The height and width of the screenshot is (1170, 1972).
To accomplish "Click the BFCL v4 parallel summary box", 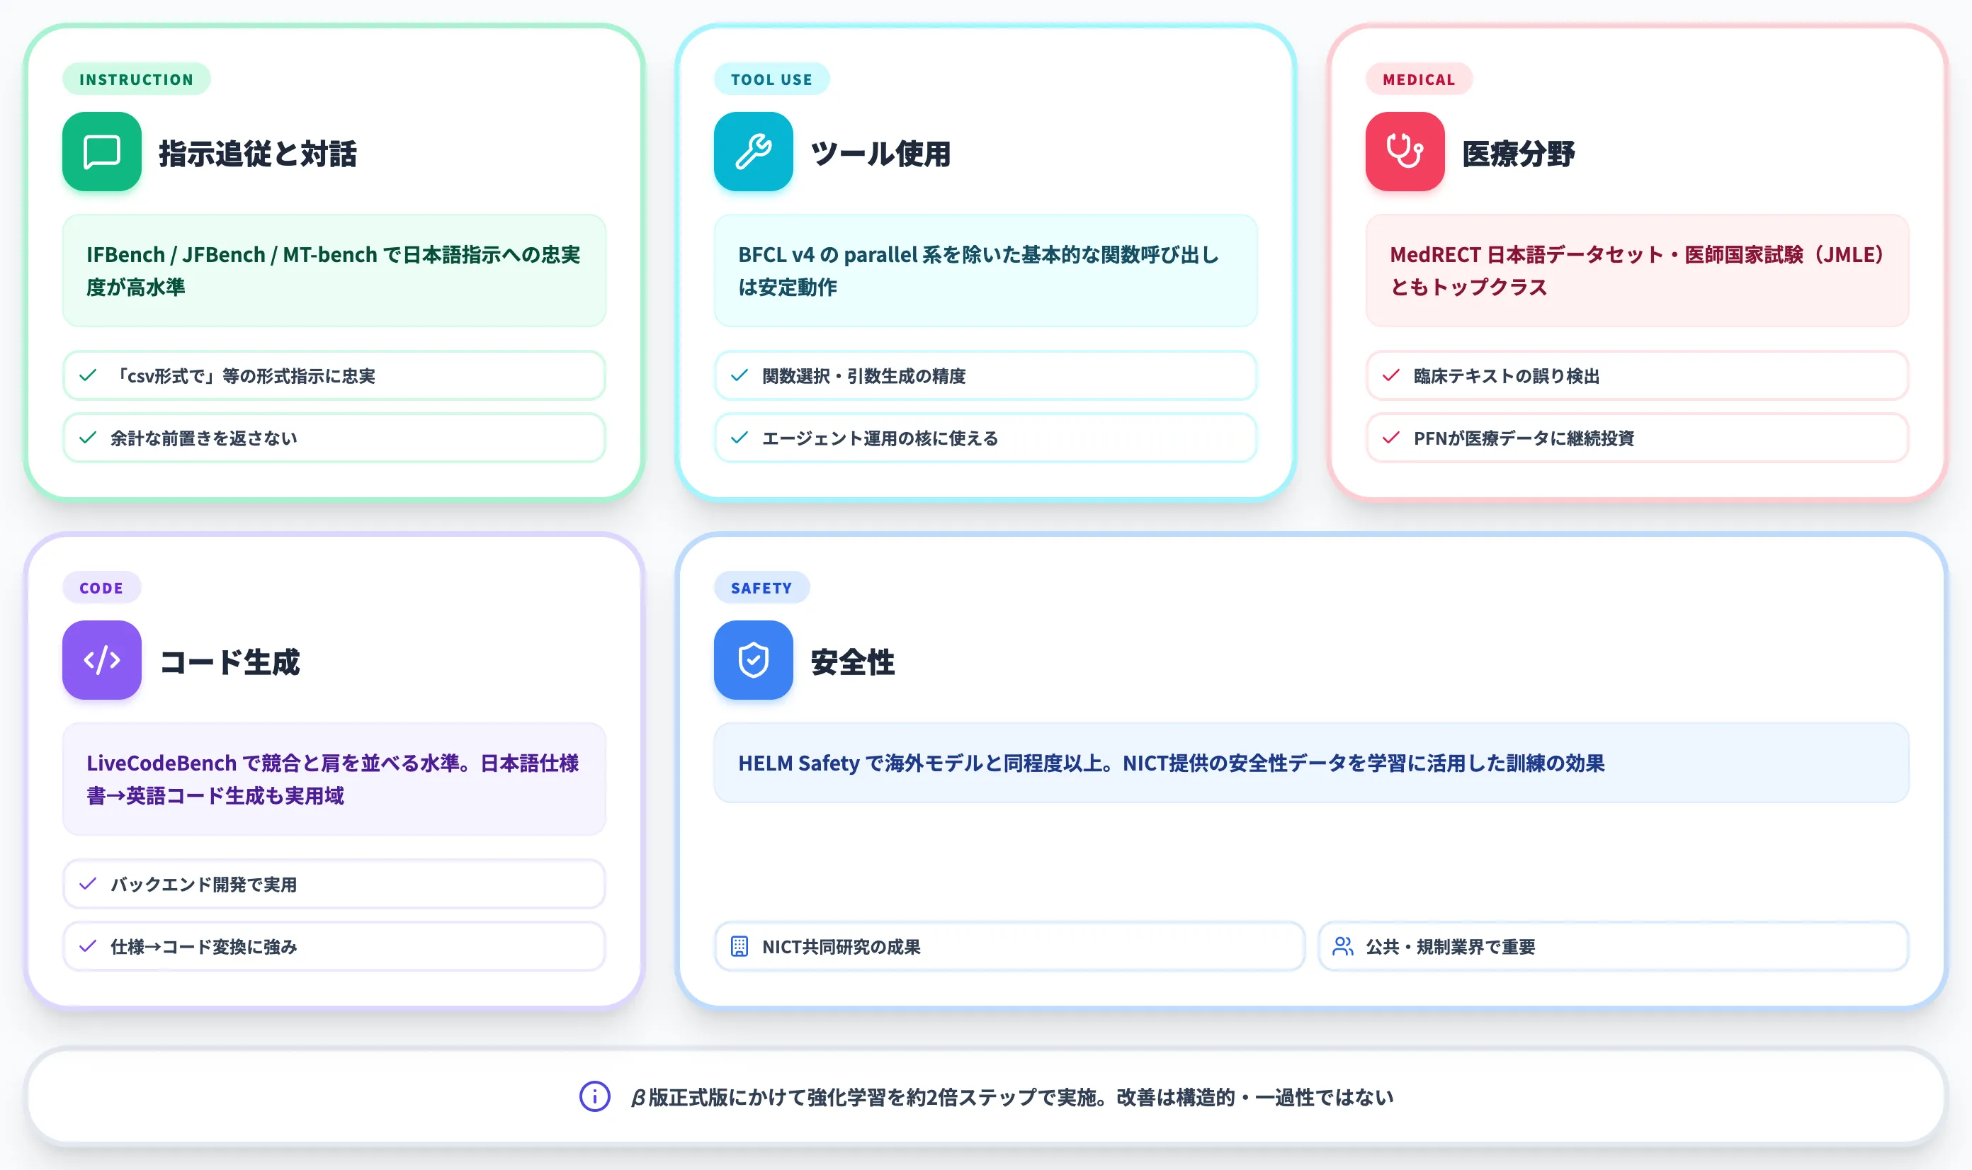I will coord(985,271).
